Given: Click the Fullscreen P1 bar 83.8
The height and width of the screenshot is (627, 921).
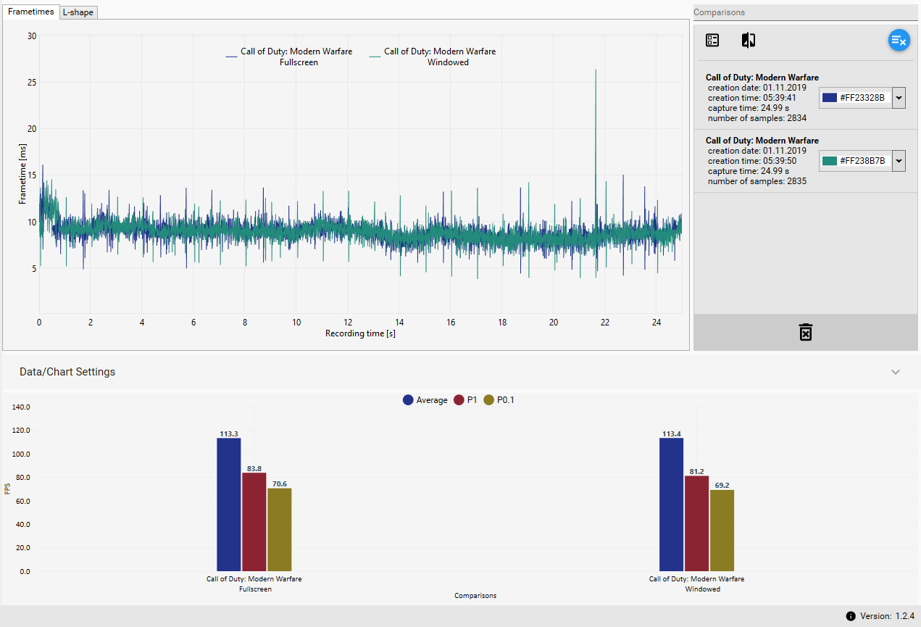Looking at the screenshot, I should pyautogui.click(x=254, y=521).
